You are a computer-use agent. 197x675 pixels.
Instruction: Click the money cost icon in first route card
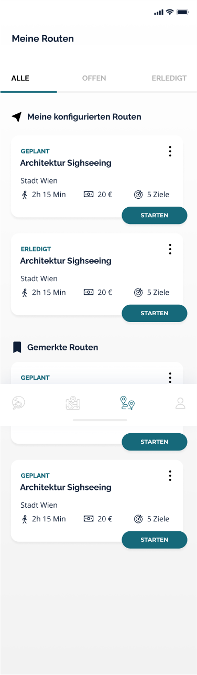click(x=89, y=195)
